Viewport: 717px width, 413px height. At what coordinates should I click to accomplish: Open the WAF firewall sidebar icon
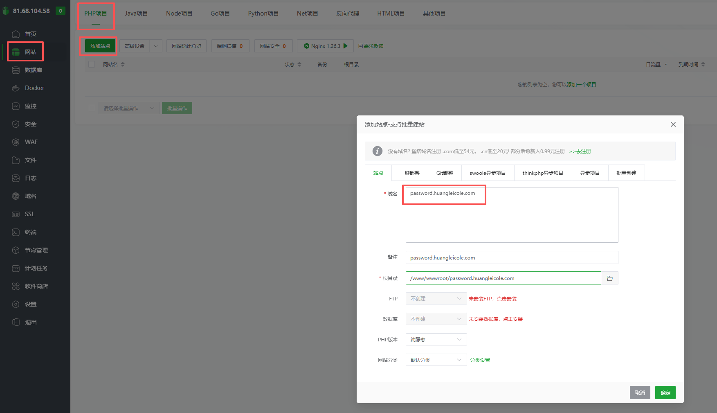tap(16, 142)
